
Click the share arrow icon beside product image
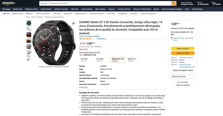[74, 23]
